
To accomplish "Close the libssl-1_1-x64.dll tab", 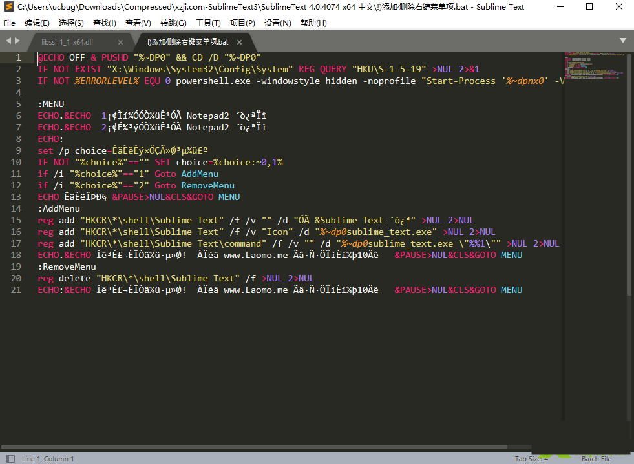I will 120,42.
